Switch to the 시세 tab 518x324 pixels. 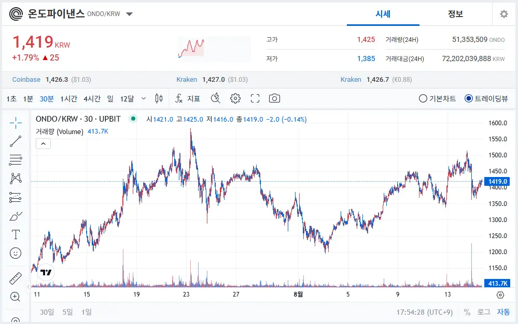coord(383,14)
